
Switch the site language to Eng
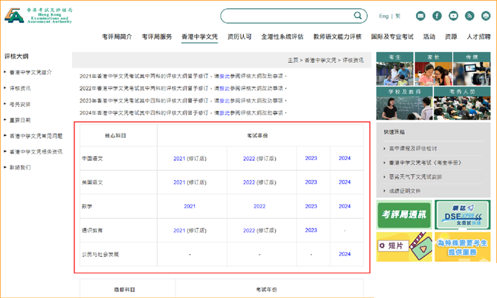pos(384,16)
